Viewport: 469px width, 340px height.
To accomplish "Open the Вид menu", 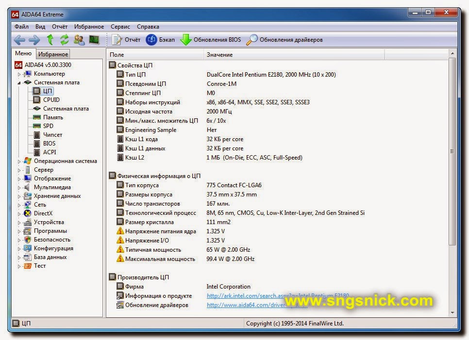I will tap(40, 27).
